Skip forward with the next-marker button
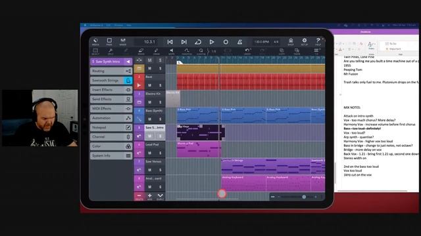The width and height of the screenshot is (421, 236). click(184, 42)
